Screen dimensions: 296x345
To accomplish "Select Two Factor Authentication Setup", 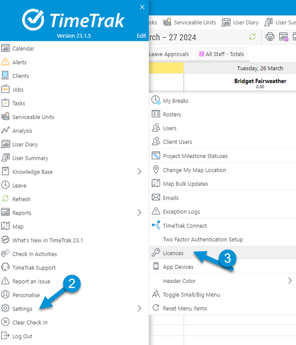I will click(x=202, y=239).
